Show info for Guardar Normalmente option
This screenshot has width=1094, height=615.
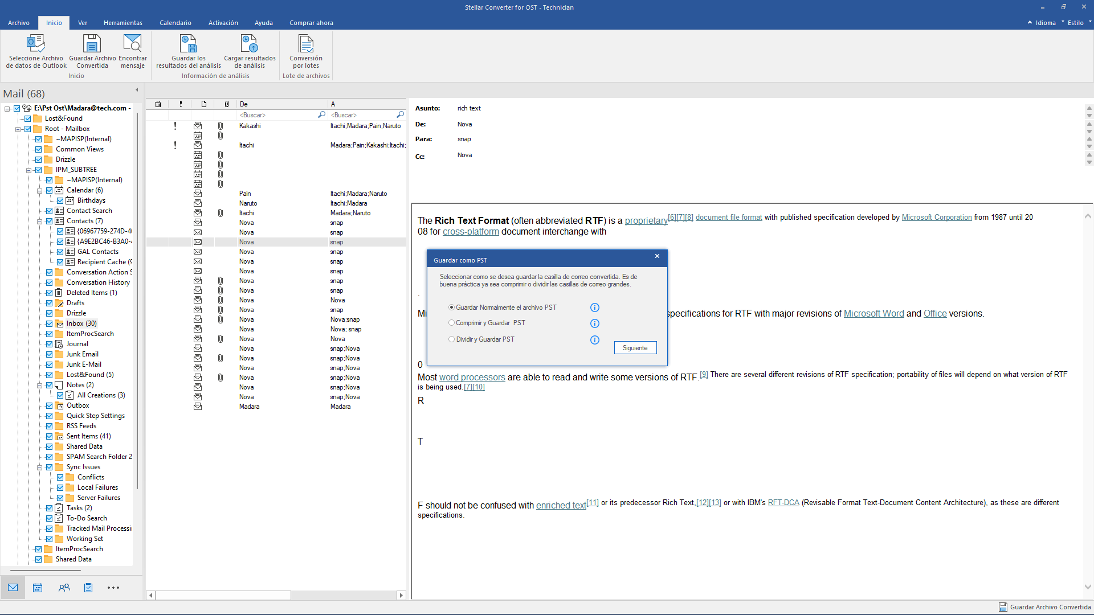pyautogui.click(x=595, y=307)
